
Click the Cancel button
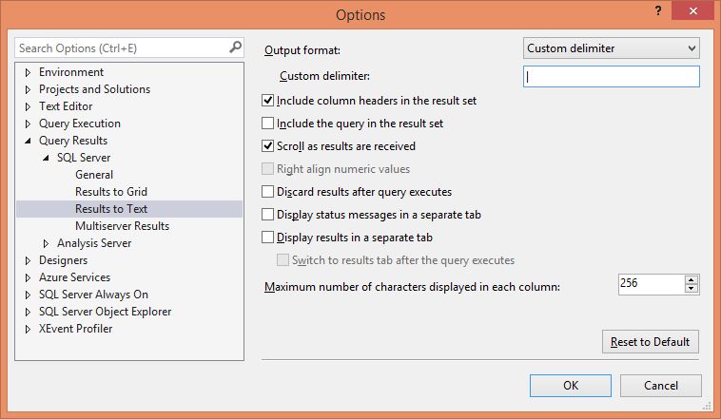[661, 386]
